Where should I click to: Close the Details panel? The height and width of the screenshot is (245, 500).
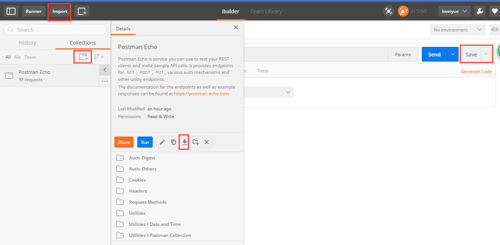pos(236,27)
